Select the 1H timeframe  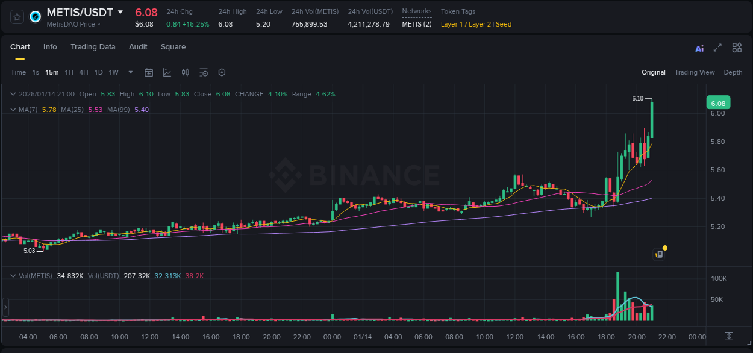(x=70, y=72)
